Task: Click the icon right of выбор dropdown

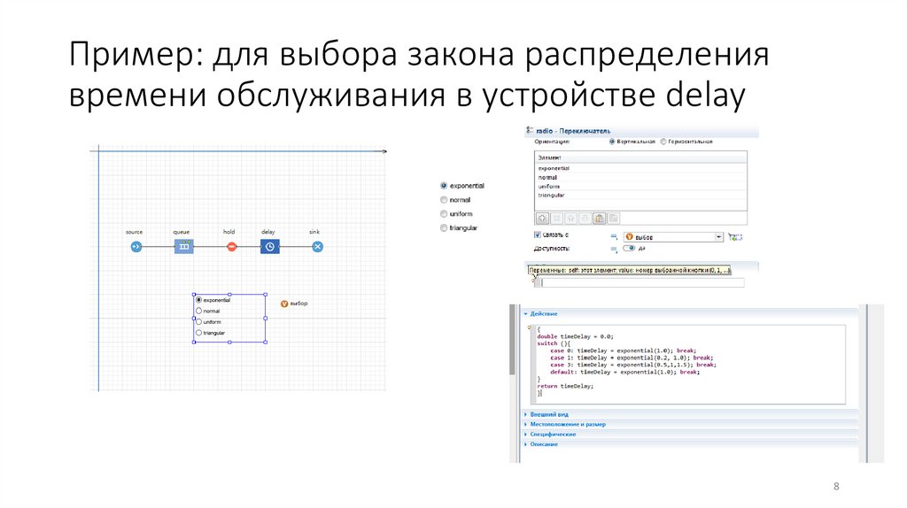Action: point(734,237)
